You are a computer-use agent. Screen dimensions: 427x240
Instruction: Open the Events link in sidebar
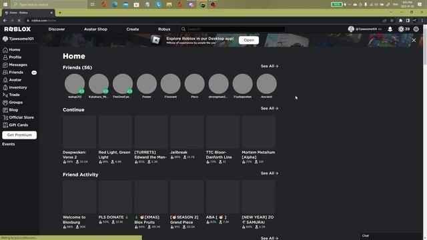9,144
